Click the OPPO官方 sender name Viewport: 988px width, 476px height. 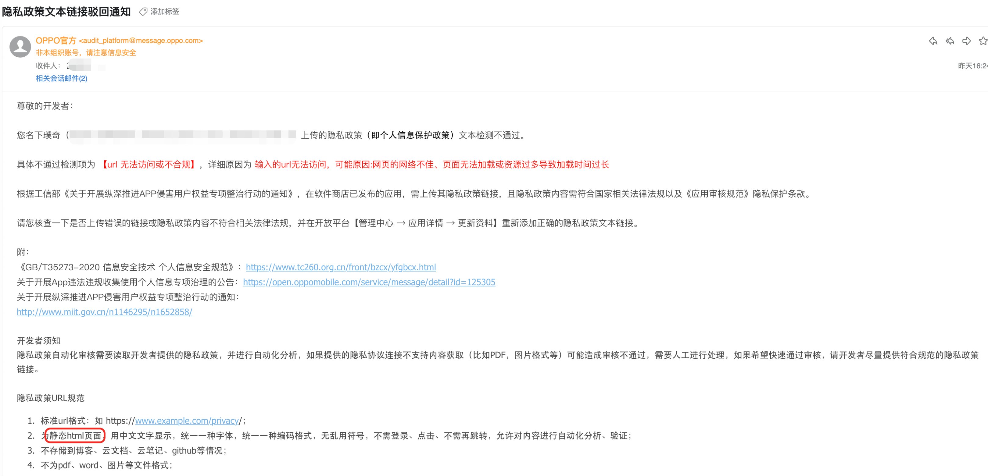(56, 41)
